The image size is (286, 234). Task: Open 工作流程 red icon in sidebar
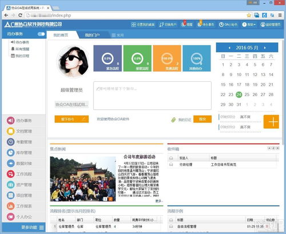[11, 174]
